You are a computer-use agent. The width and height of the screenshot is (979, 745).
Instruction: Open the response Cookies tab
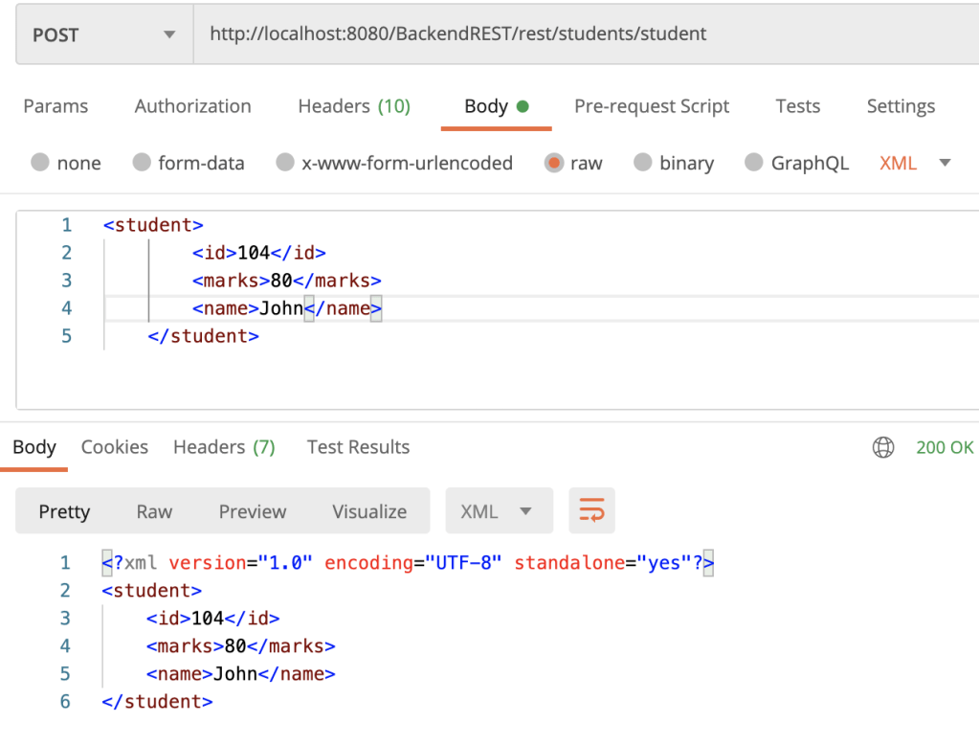pyautogui.click(x=114, y=447)
